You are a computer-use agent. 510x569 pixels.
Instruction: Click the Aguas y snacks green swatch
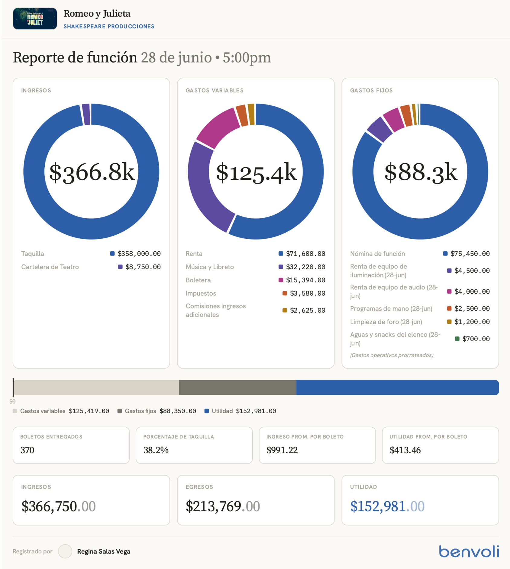click(457, 339)
